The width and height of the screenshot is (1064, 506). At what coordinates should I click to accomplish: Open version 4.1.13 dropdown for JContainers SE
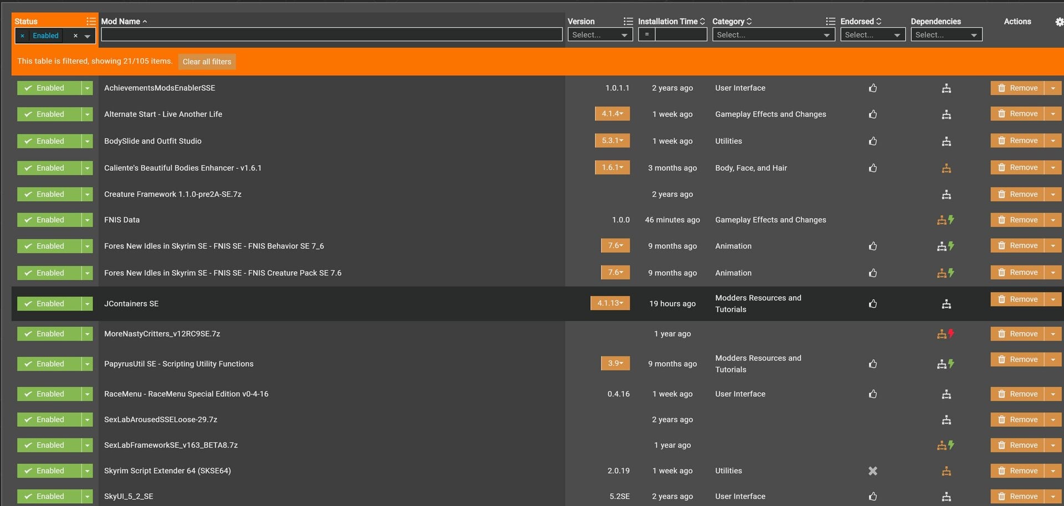pyautogui.click(x=610, y=303)
